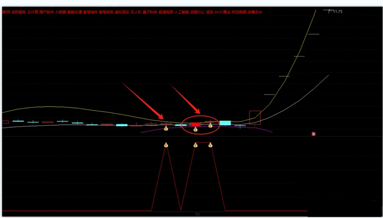The height and width of the screenshot is (218, 383).
Task: Click money bag below the solid red candle
Action: (195, 129)
